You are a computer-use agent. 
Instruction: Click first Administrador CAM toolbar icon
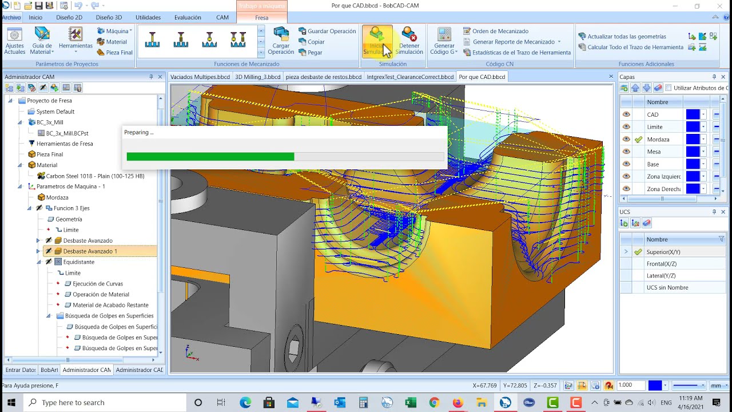coord(9,88)
